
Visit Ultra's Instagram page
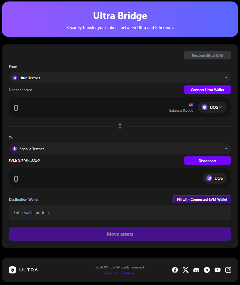pyautogui.click(x=228, y=270)
